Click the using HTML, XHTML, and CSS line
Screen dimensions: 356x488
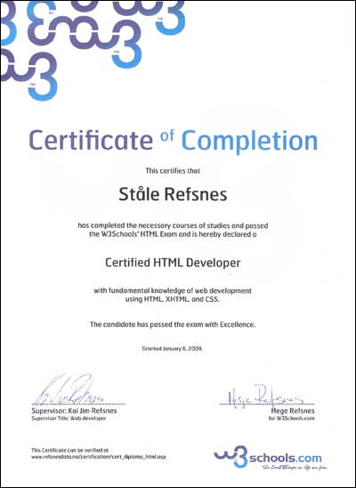(173, 300)
